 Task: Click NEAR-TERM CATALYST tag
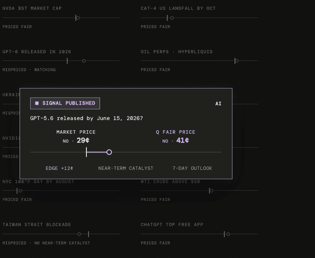point(126,168)
